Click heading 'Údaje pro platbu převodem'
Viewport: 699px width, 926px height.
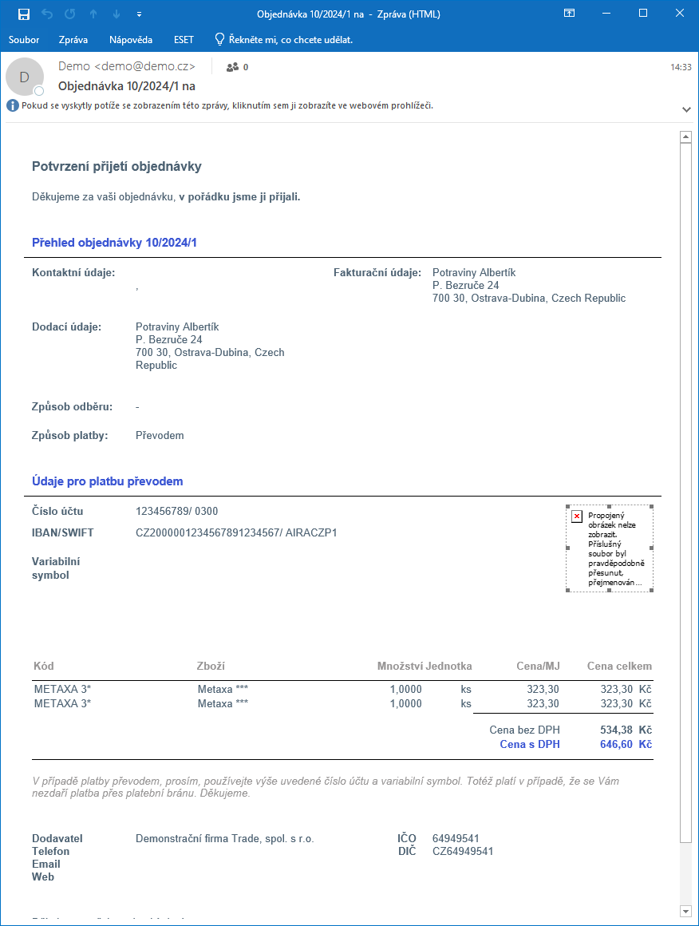click(x=108, y=481)
